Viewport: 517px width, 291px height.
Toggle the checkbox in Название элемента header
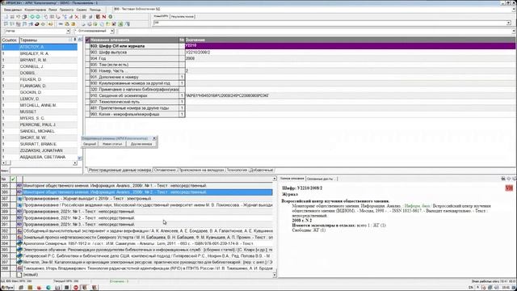(x=88, y=40)
